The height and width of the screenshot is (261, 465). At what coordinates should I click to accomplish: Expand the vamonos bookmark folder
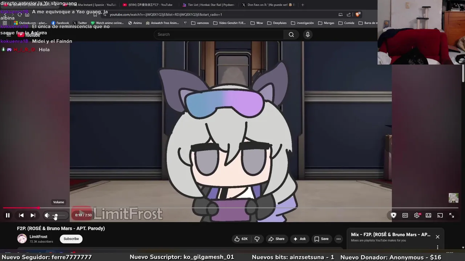(200, 23)
